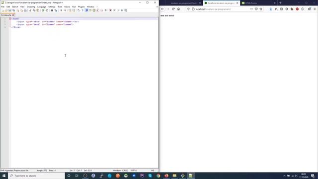The image size is (318, 179).
Task: Click the tracking protection shield icon
Action: [188, 9]
